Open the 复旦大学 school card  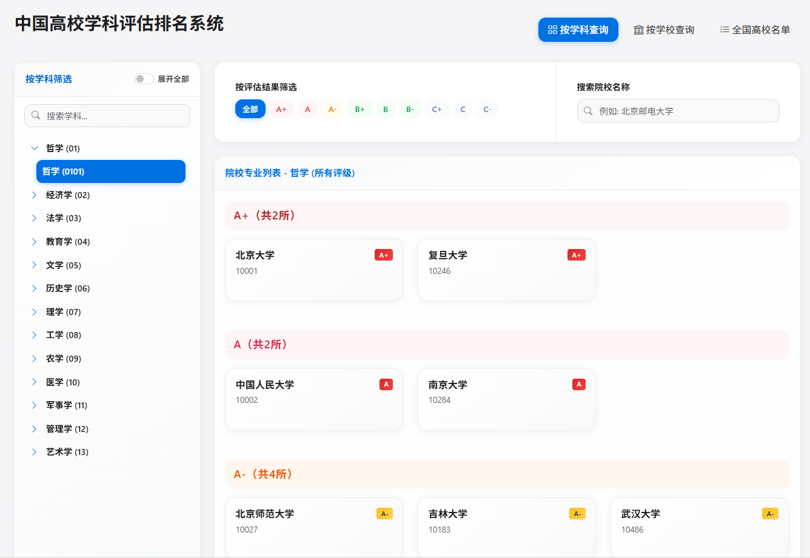tap(507, 270)
